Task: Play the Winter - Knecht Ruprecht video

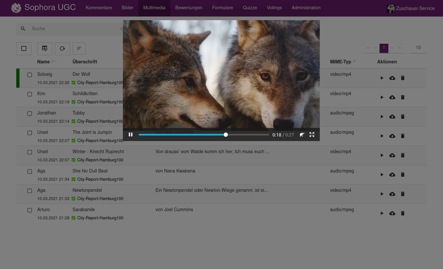Action: pos(382,155)
